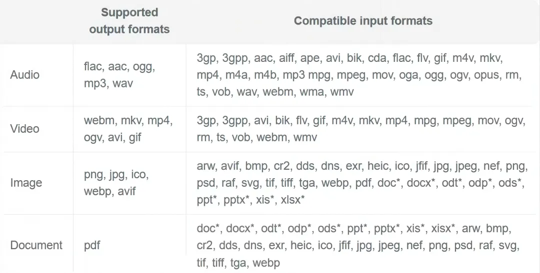Click the 'ppt*, pptx*, xis*, xlsx*' line
The height and width of the screenshot is (273, 540).
pos(250,200)
